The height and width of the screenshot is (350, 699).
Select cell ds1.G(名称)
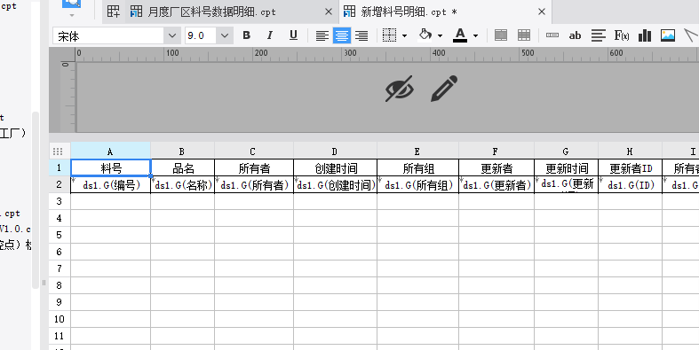[183, 184]
